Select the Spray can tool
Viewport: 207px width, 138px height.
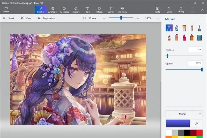(x=192, y=38)
